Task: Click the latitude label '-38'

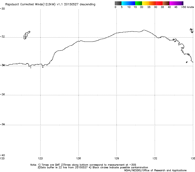Action: [x=2, y=124]
